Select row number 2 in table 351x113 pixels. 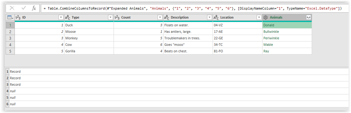[10, 32]
